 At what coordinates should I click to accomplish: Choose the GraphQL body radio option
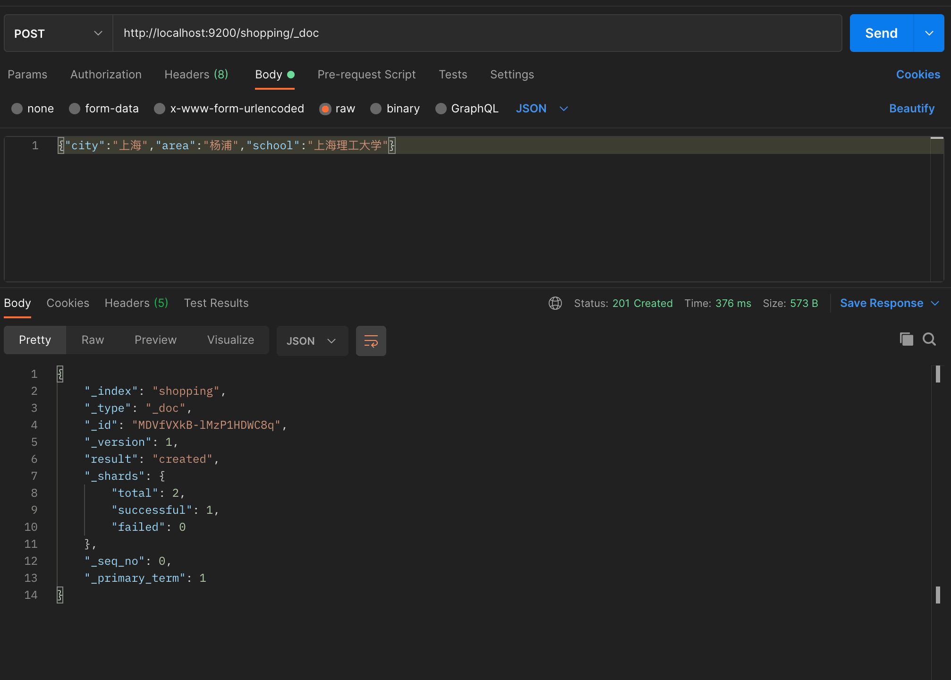pyautogui.click(x=441, y=109)
